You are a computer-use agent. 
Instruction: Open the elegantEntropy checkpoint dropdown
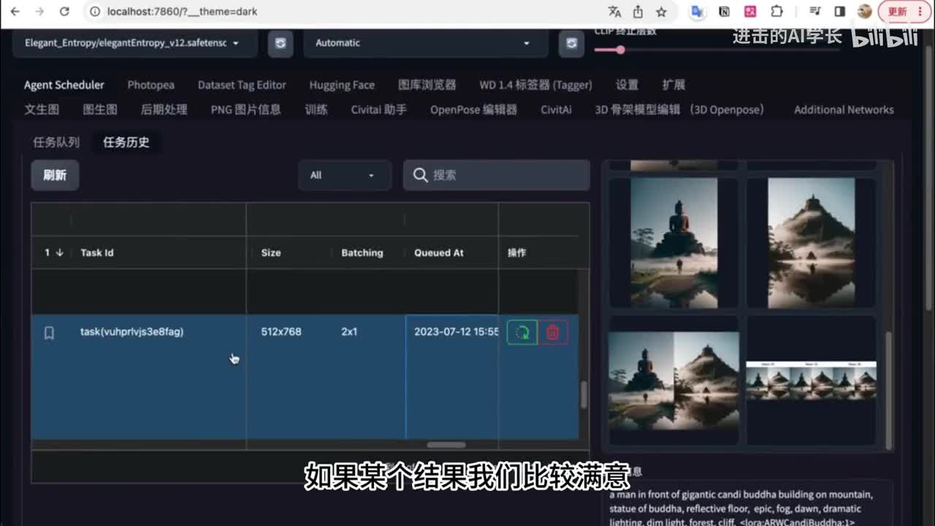pyautogui.click(x=135, y=43)
